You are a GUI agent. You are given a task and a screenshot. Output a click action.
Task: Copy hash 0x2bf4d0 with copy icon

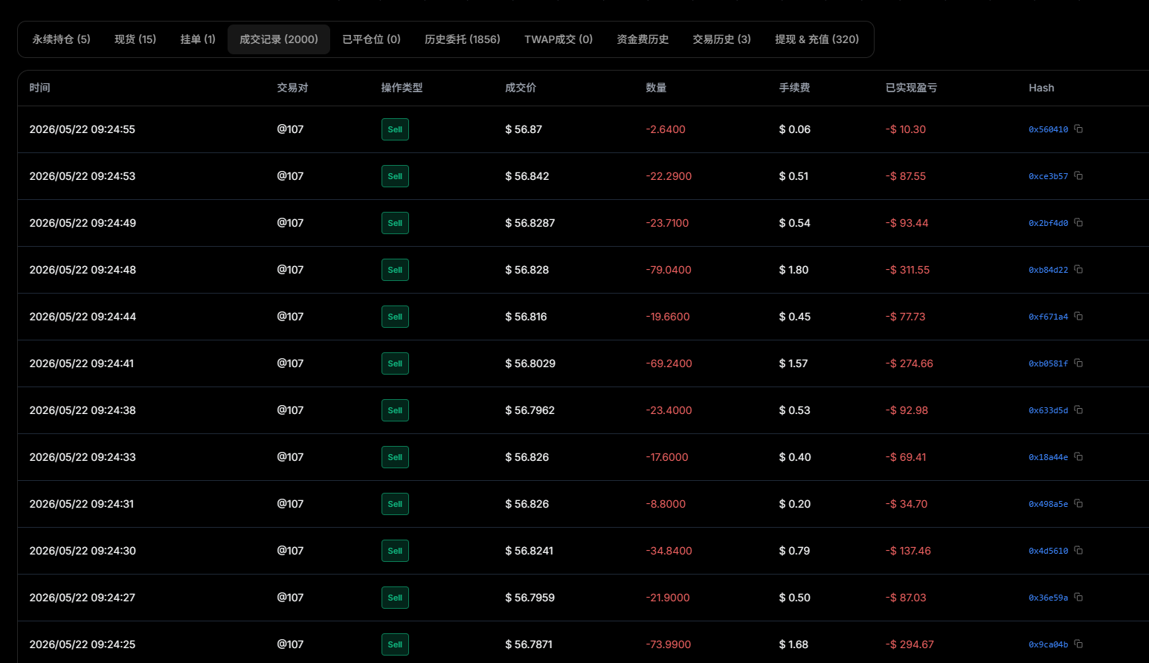tap(1078, 222)
